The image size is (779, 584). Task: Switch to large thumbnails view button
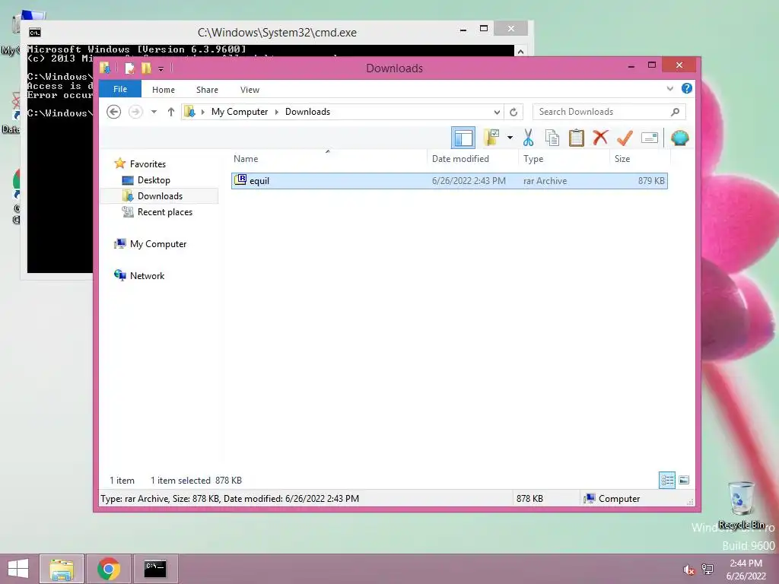(684, 480)
